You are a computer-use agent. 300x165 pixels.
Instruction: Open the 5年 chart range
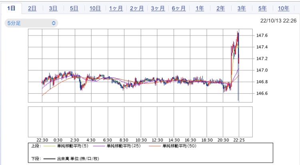[262, 8]
